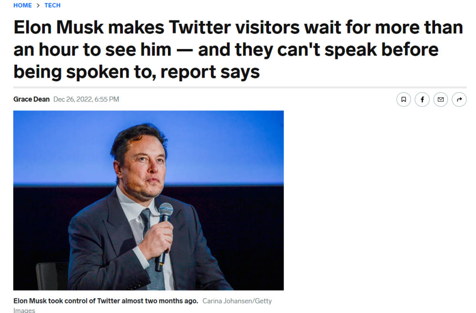Go to the HOME breadcrumb
The image size is (476, 313).
(22, 6)
